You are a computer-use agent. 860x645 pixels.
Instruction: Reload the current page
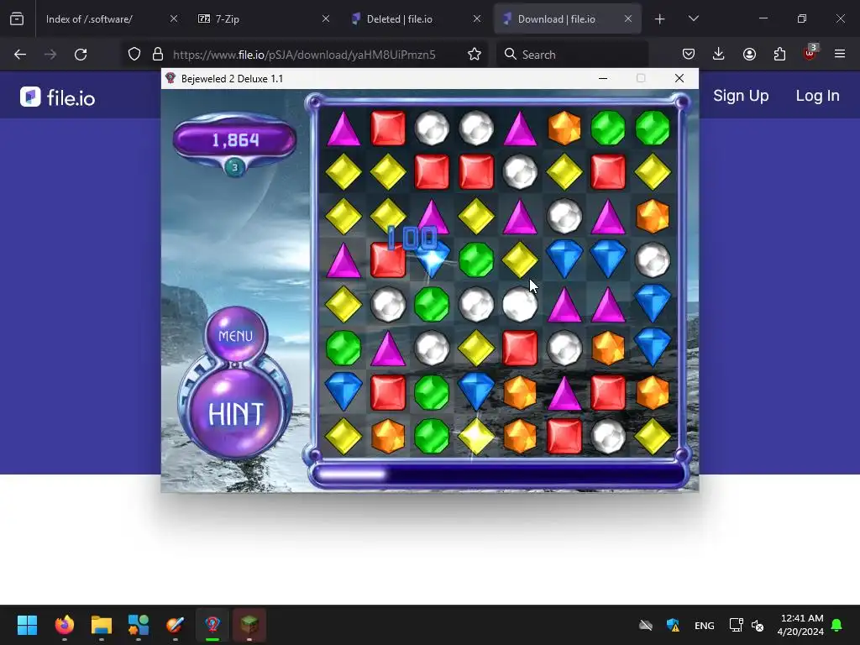coord(81,55)
